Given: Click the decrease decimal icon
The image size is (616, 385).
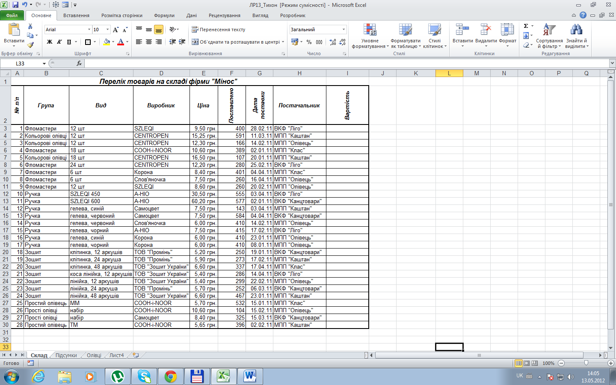Looking at the screenshot, I should coord(342,42).
